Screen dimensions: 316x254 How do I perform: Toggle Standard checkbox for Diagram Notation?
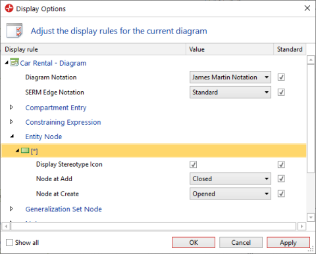(x=281, y=77)
